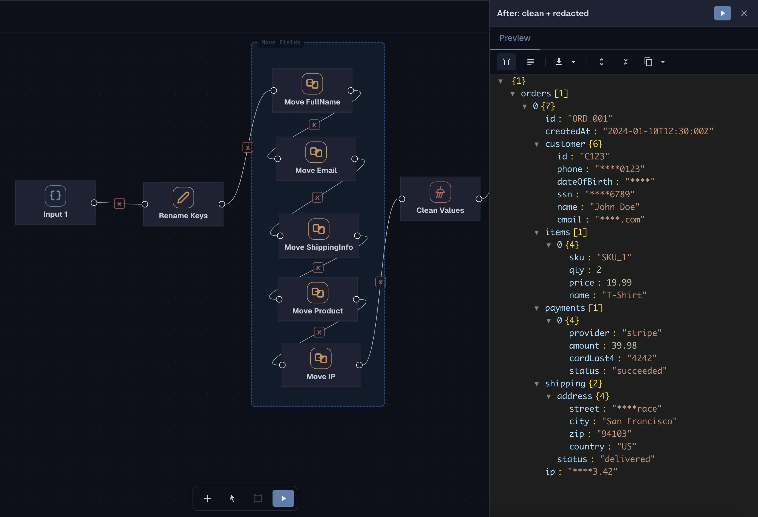Switch JSON preview to raw text view
The image size is (758, 517).
[x=531, y=62]
